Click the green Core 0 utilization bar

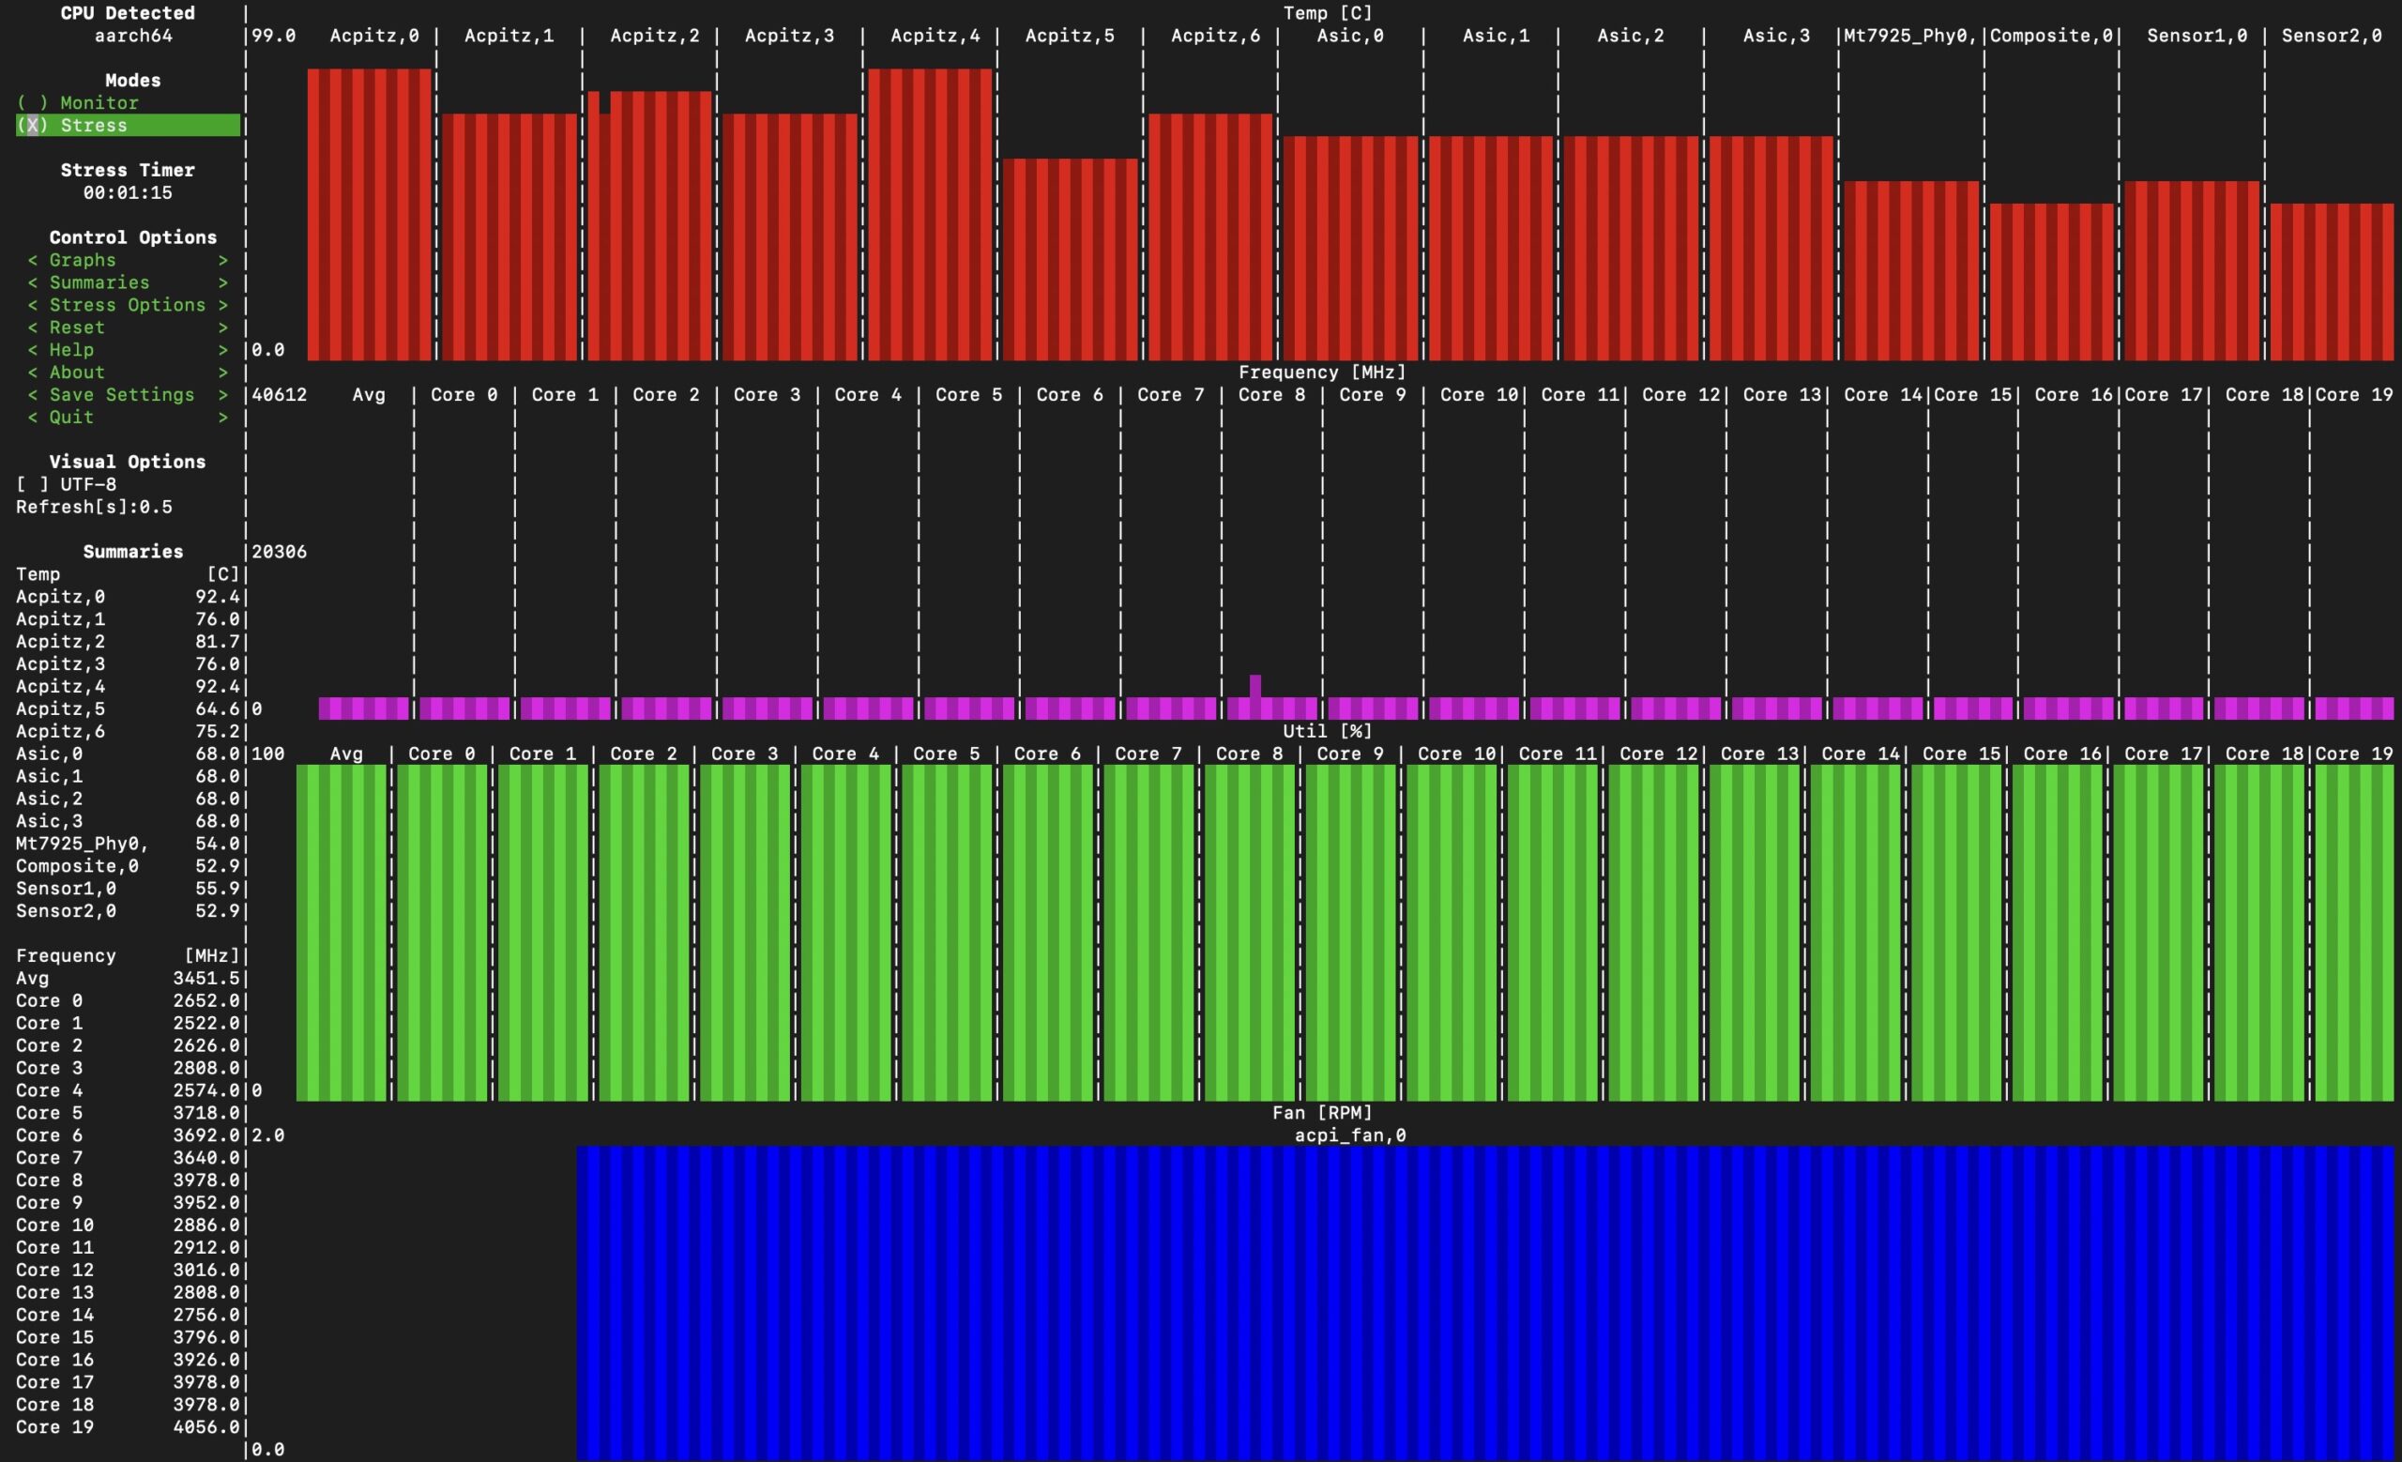tap(442, 932)
